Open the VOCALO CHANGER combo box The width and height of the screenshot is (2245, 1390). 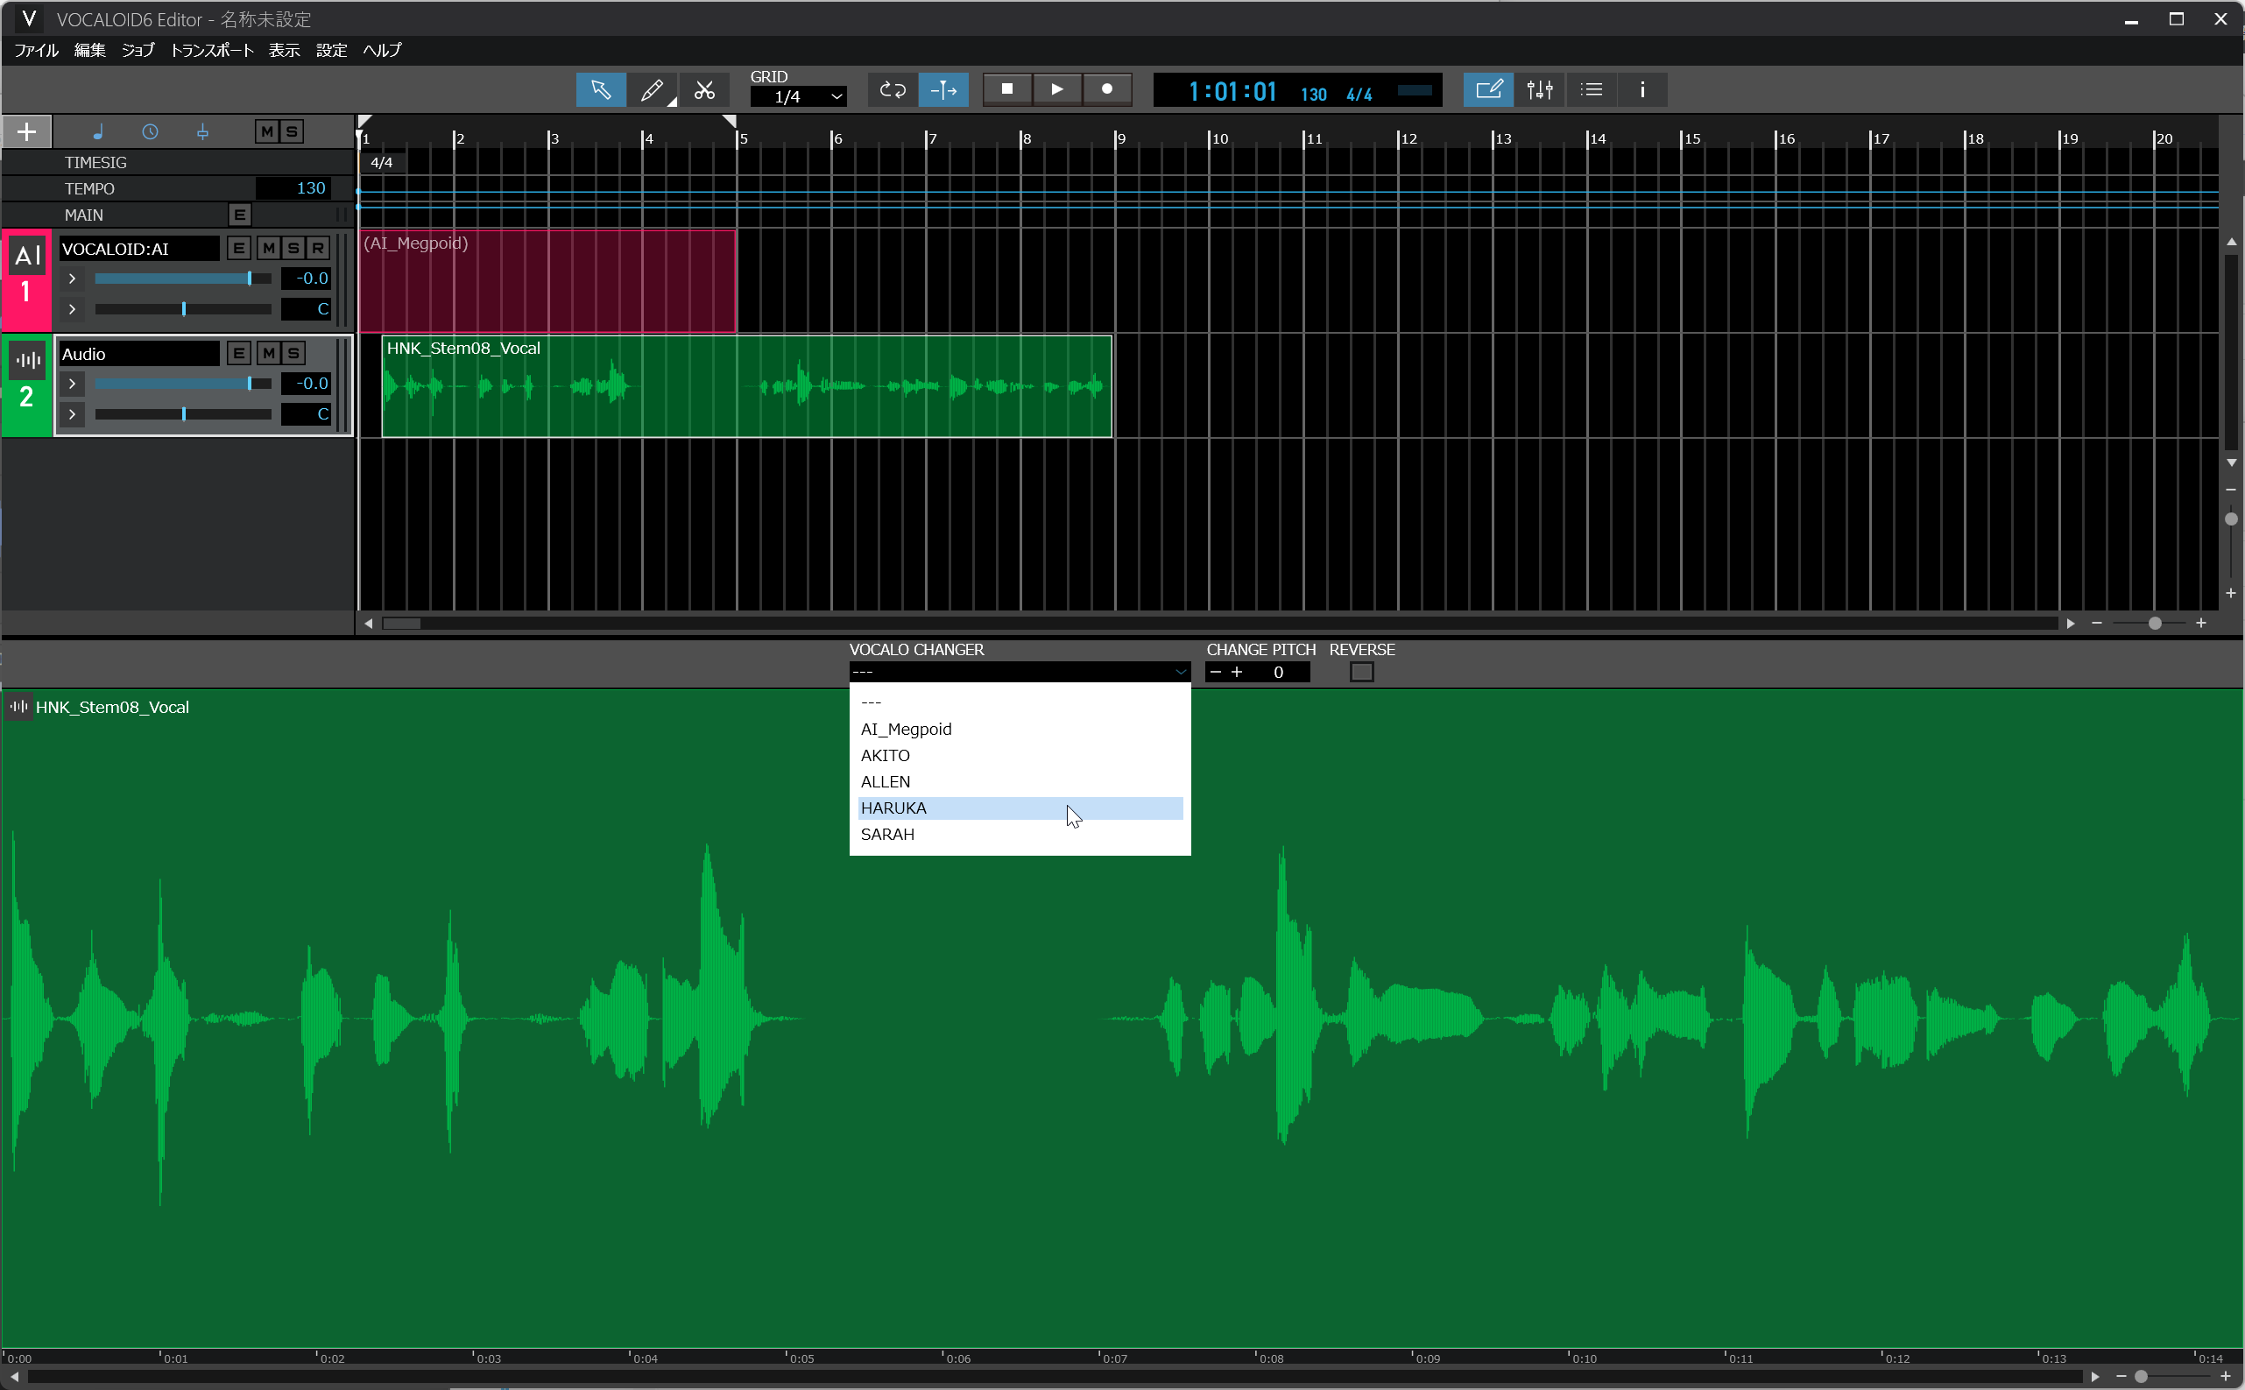pyautogui.click(x=1020, y=672)
